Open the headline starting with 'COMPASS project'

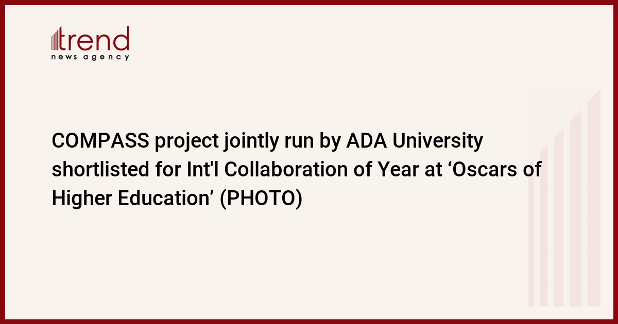[x=296, y=170]
